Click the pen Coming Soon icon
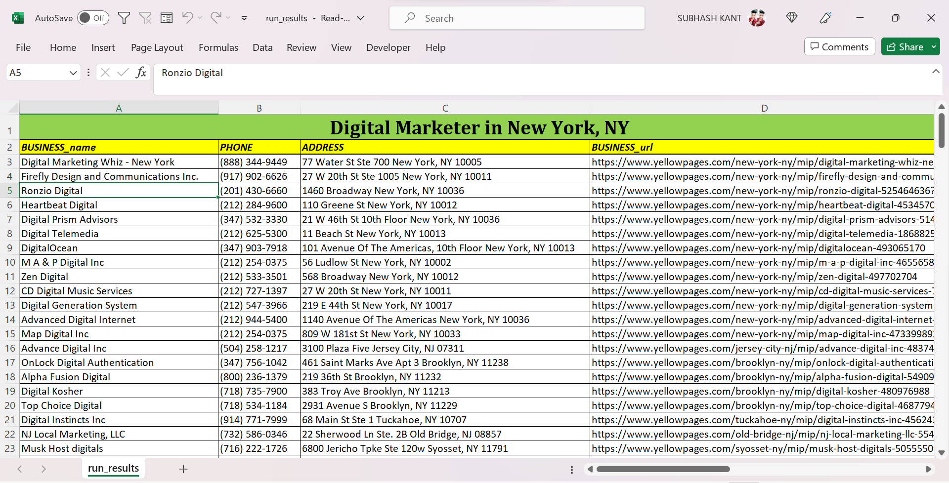Viewport: 949px width, 483px height. tap(825, 18)
